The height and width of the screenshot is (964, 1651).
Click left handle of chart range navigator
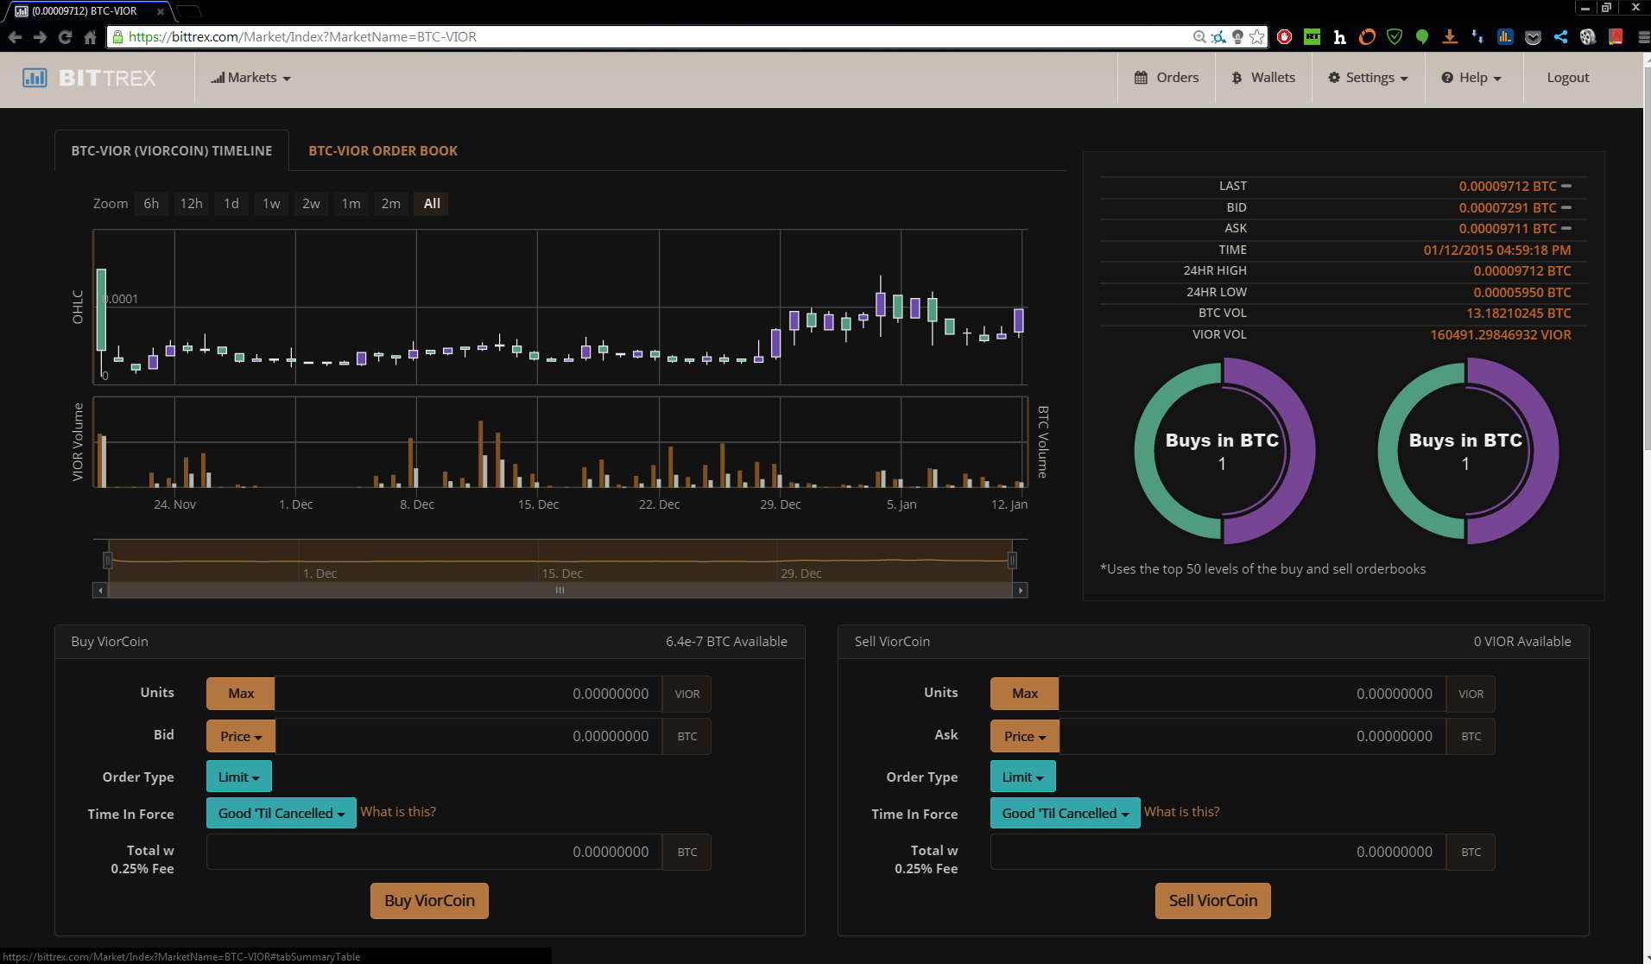tap(108, 561)
